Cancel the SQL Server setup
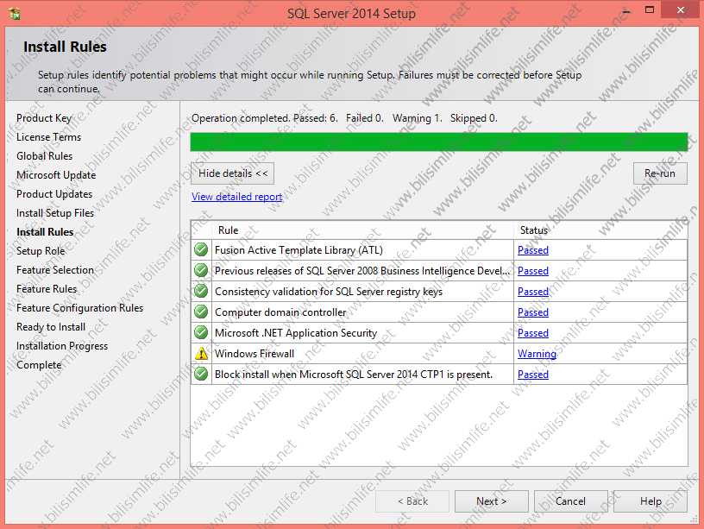 [x=570, y=501]
